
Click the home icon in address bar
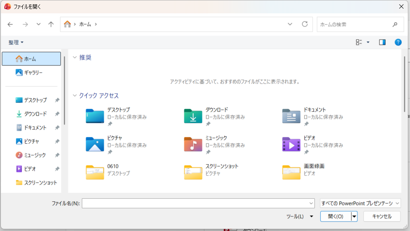67,24
